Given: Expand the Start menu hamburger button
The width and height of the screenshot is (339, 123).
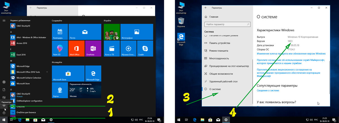Looking at the screenshot, I should (4, 20).
